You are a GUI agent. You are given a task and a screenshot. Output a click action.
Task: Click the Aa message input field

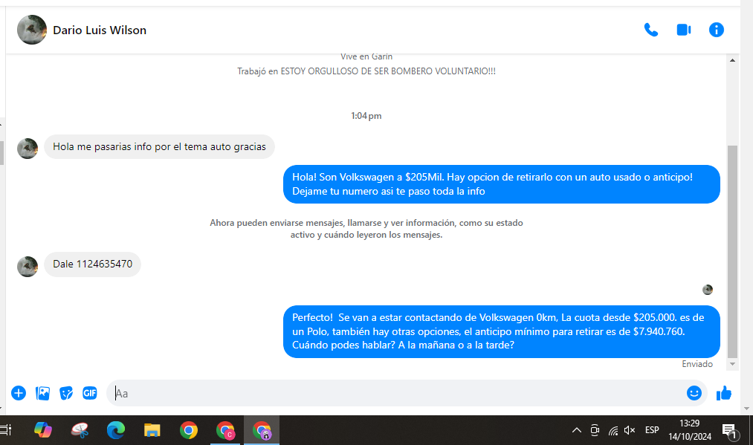click(x=396, y=393)
